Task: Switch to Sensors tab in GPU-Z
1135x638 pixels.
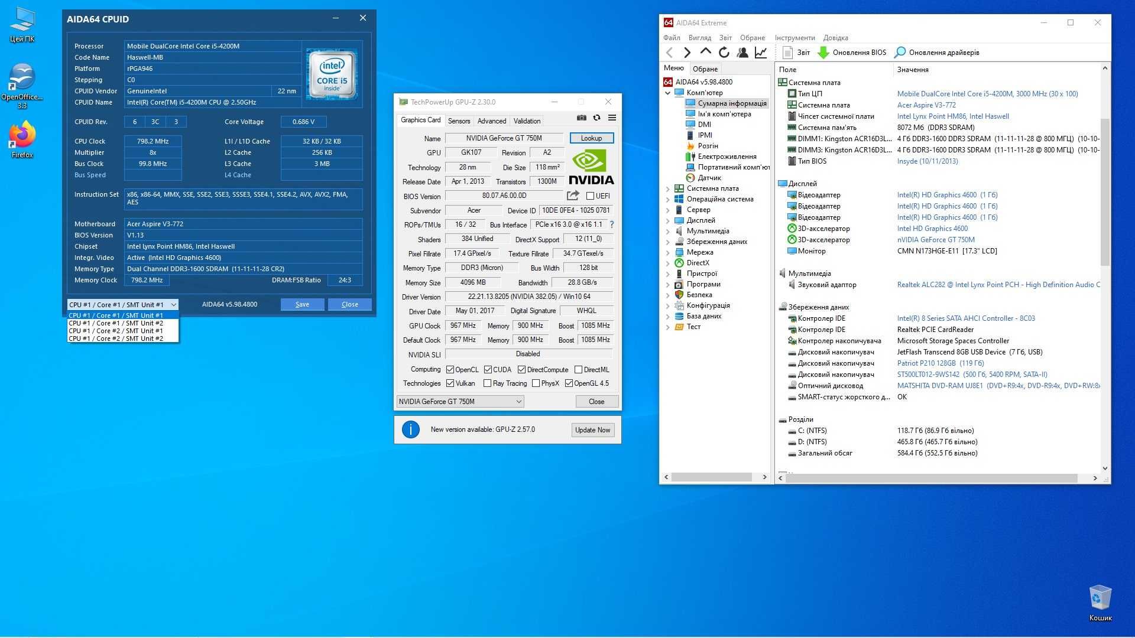Action: tap(459, 121)
